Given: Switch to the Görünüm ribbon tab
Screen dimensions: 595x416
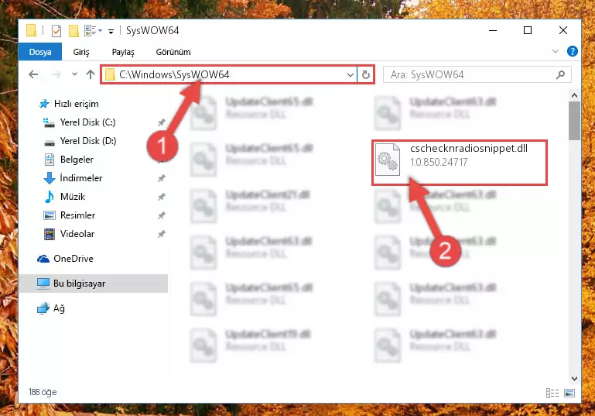Looking at the screenshot, I should (173, 52).
